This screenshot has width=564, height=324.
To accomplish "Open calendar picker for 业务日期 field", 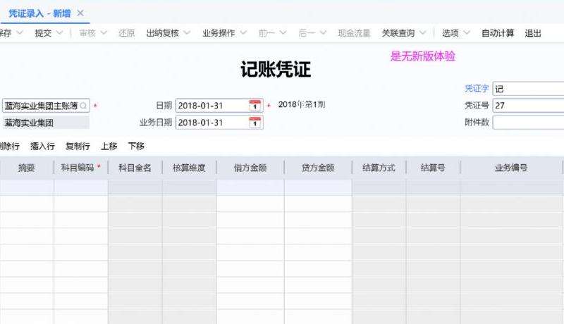I will coord(255,123).
